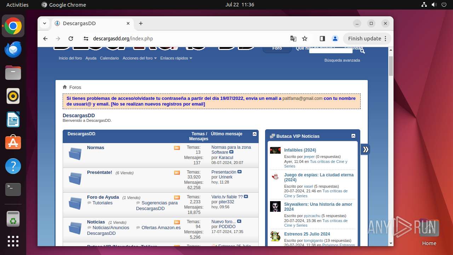Launch Thunderbird mail from the dock
The image size is (453, 255).
[x=13, y=49]
